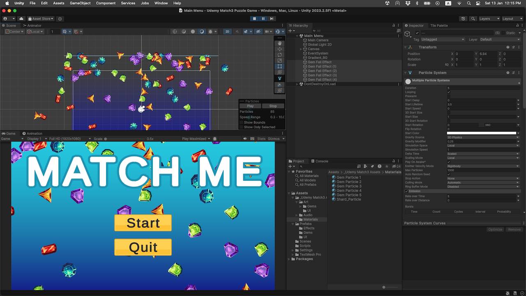
Task: Click the Stop button in Particles overlay
Action: pos(273,106)
